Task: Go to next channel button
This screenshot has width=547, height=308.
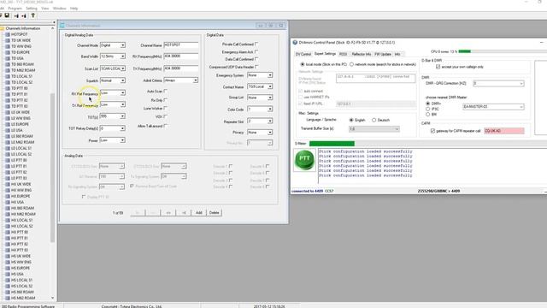Action: coord(168,213)
